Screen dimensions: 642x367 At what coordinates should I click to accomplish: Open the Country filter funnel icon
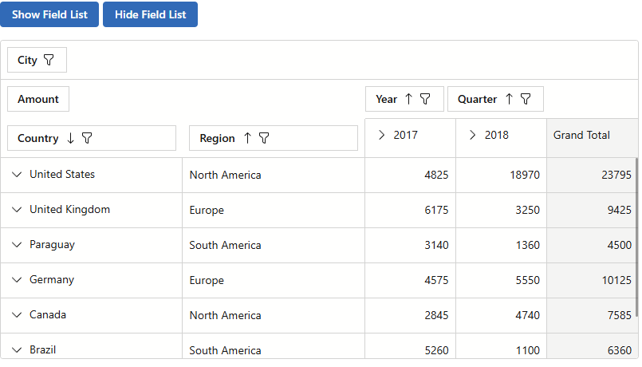[88, 138]
